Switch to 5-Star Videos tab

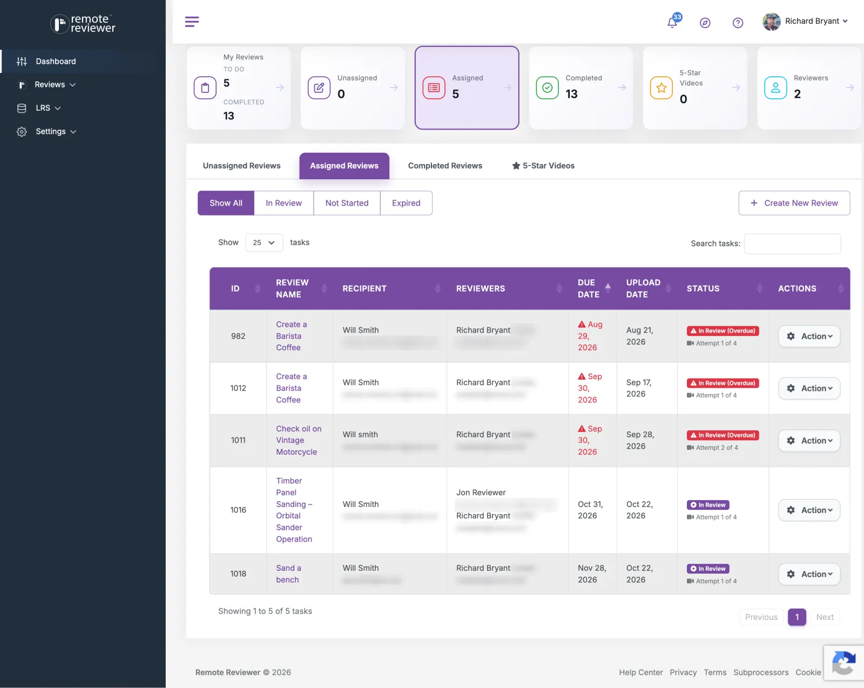point(543,166)
